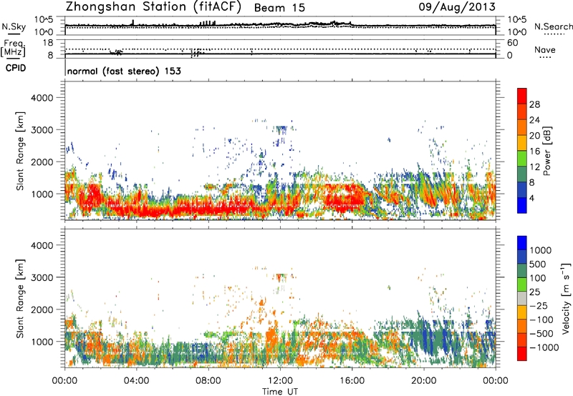Click the 'Power [dB]' colorbar label
This screenshot has width=573, height=396.
546,151
